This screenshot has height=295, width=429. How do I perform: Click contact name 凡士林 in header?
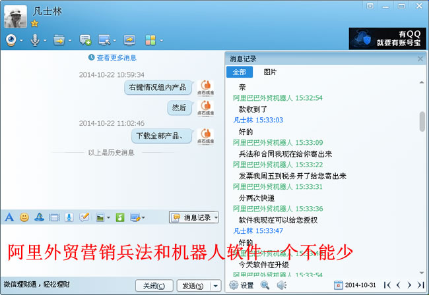click(x=48, y=11)
